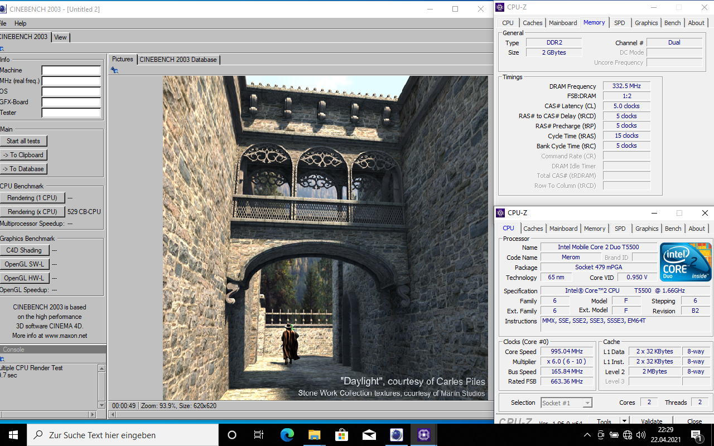Open Mainboard tab in the bottom CPU-Z window
The width and height of the screenshot is (714, 446).
[x=563, y=229]
